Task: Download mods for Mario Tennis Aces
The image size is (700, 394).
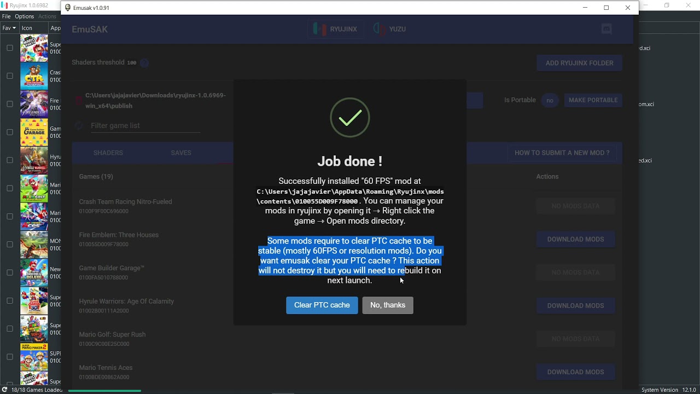Action: coord(575,372)
